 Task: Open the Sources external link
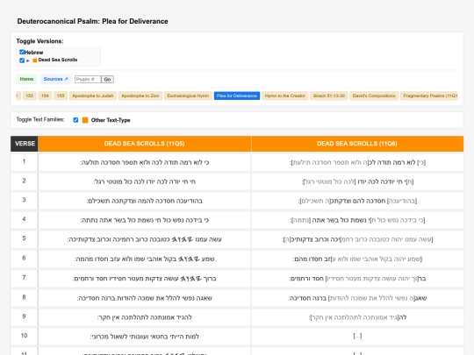(x=55, y=79)
